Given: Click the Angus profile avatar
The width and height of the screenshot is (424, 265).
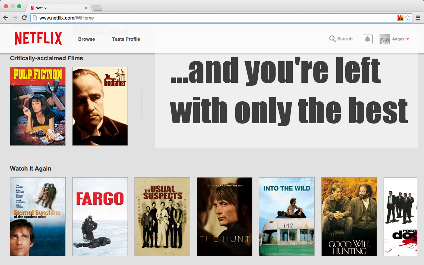Looking at the screenshot, I should pos(385,39).
